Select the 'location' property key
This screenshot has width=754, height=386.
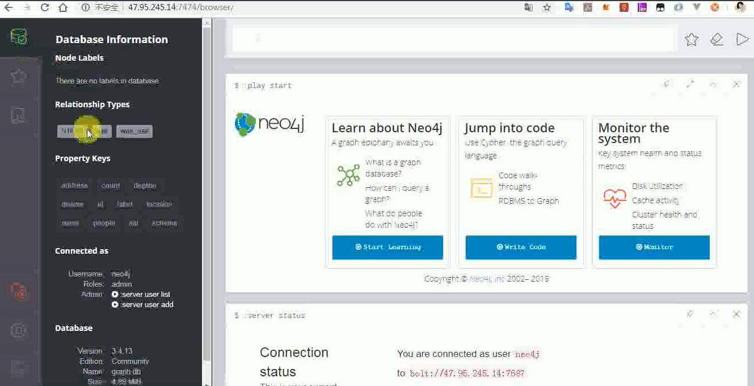click(x=159, y=204)
